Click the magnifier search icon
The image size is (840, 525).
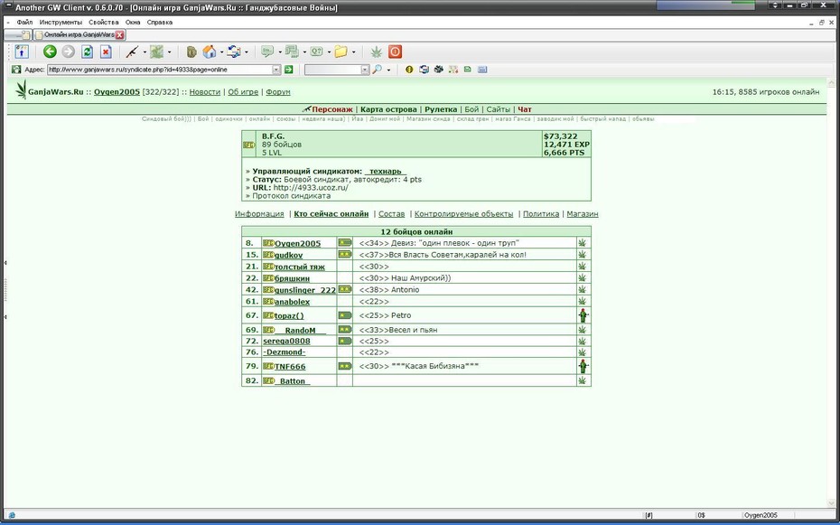pos(378,70)
